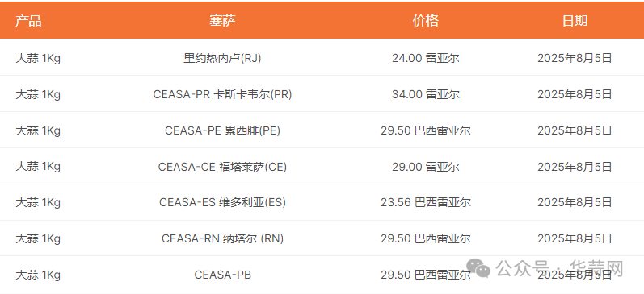Click 大蒜 1Kg in the CEASA-PB row
644x294 pixels.
pyautogui.click(x=38, y=275)
